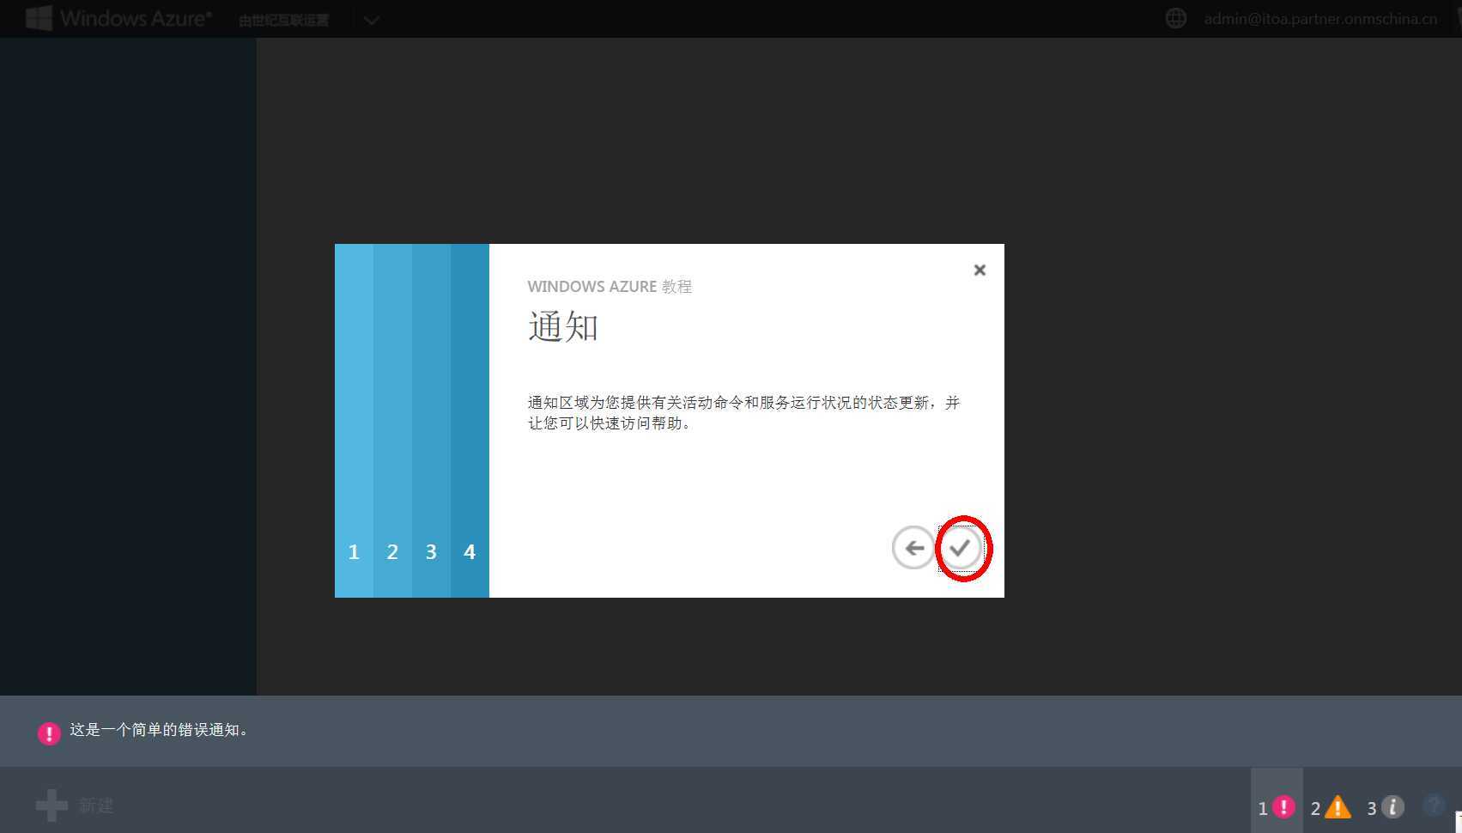Image resolution: width=1462 pixels, height=833 pixels.
Task: Select tutorial step 4 panel
Action: point(470,421)
